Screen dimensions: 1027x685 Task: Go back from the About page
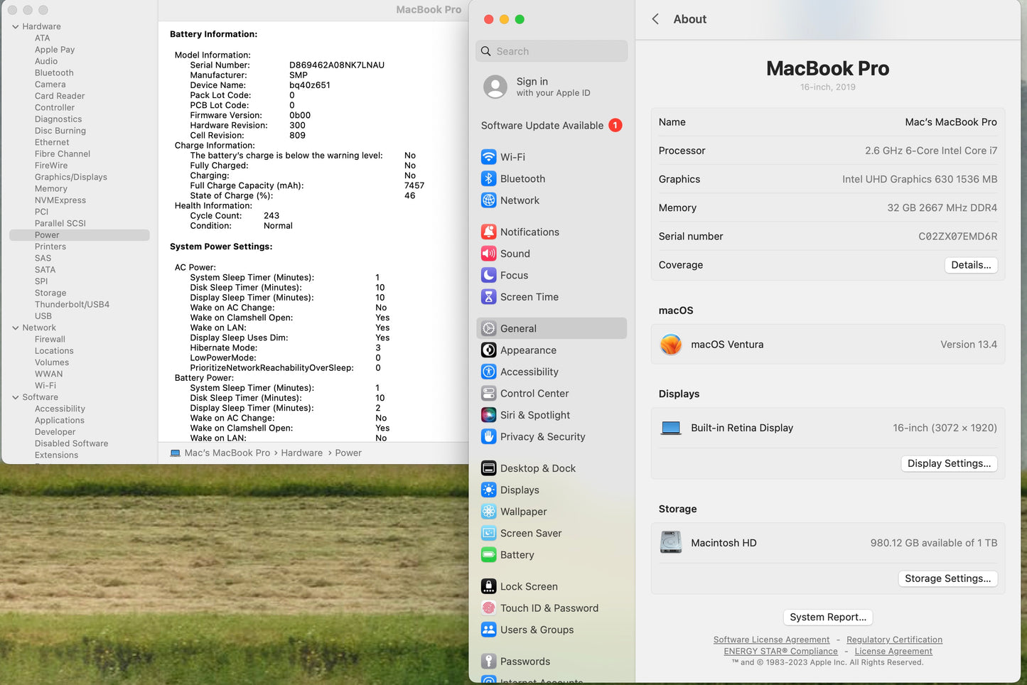(x=655, y=19)
